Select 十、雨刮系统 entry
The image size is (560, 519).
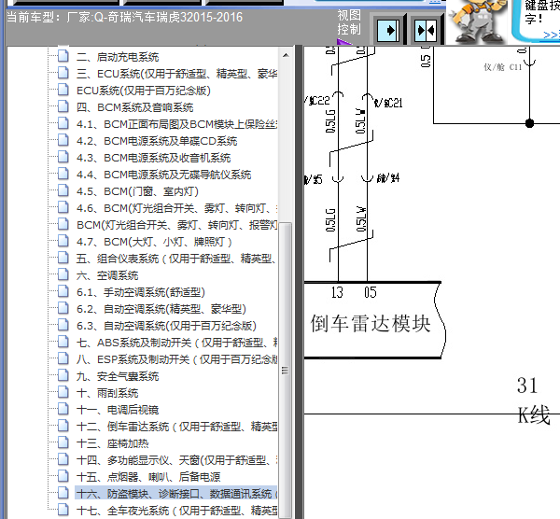(107, 393)
